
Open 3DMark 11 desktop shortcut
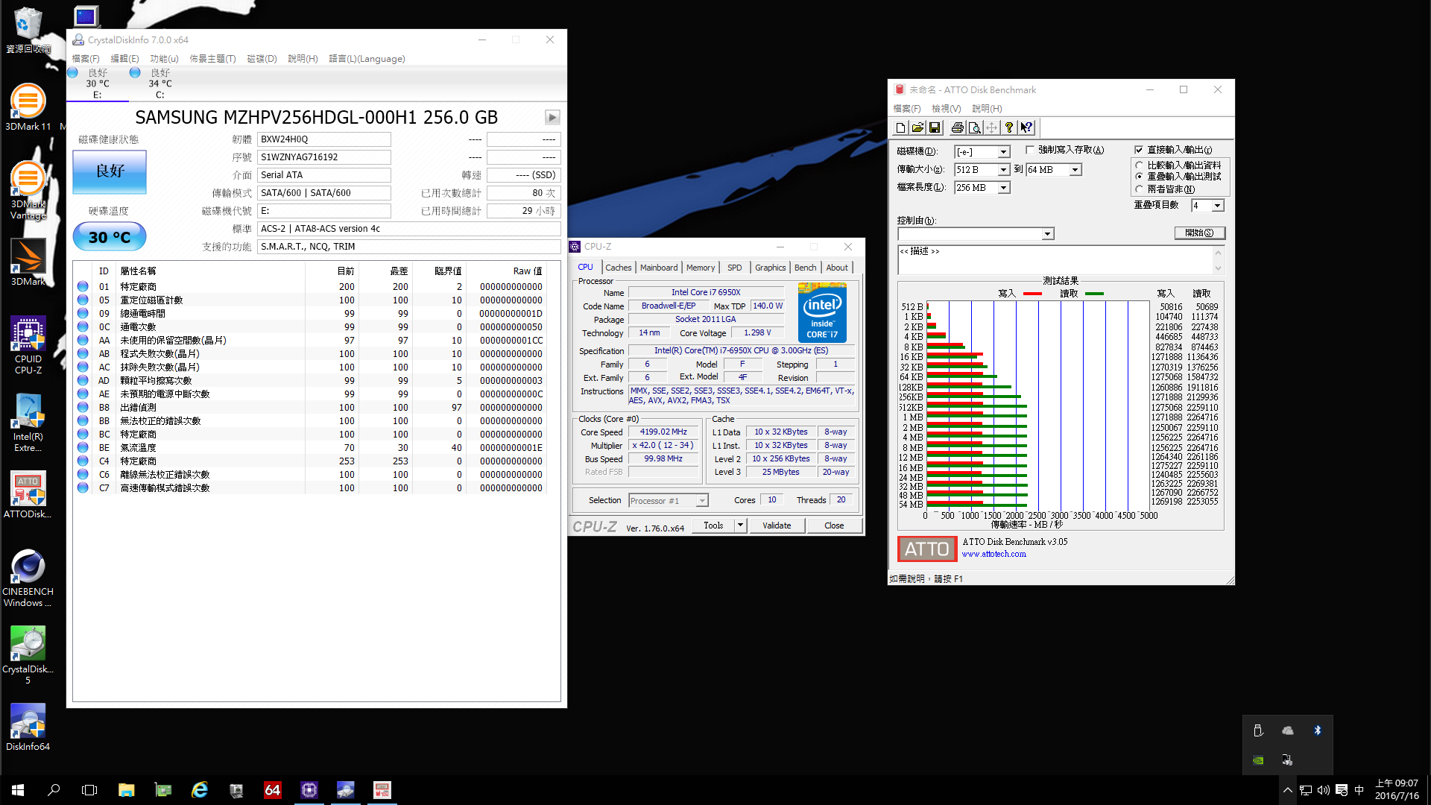(28, 107)
